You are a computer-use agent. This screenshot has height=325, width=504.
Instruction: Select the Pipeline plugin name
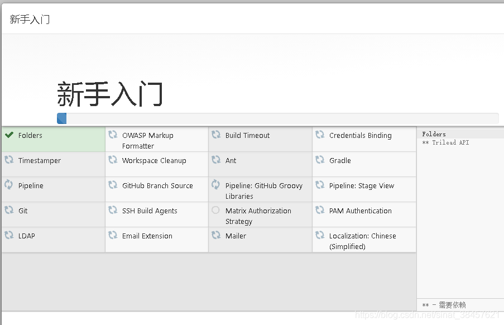click(31, 185)
